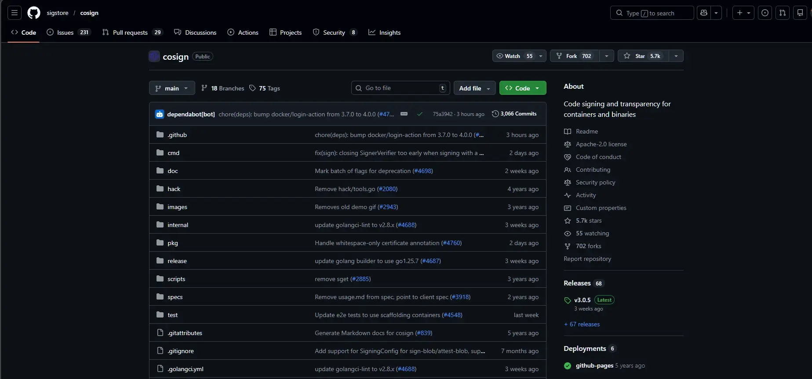View commit status green checkmark

pos(420,114)
